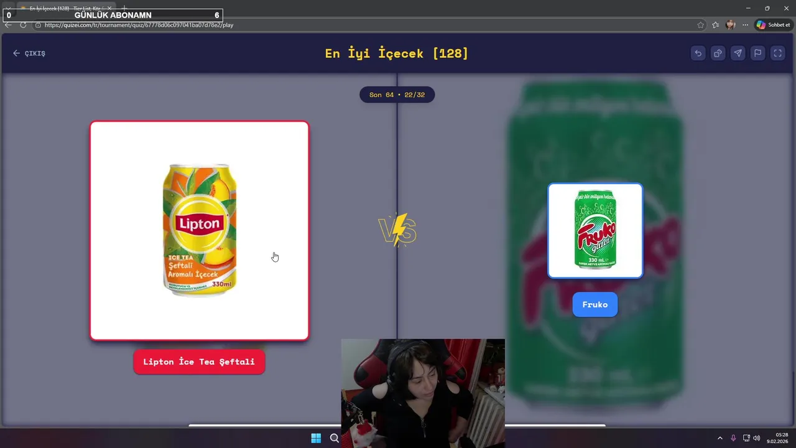Show hidden system tray icons
Viewport: 796px width, 448px height.
720,438
